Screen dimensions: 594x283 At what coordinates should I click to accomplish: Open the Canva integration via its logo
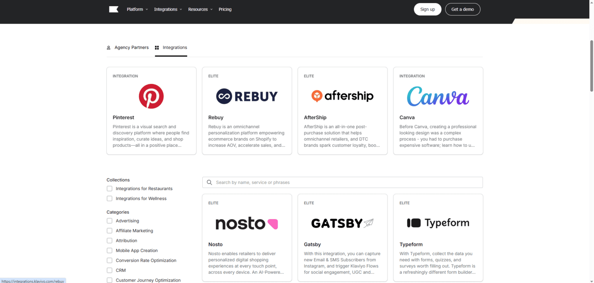[x=437, y=96]
